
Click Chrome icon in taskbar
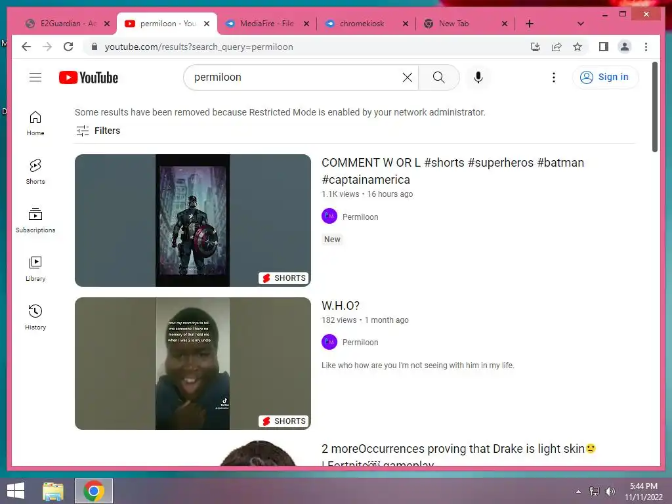94,491
